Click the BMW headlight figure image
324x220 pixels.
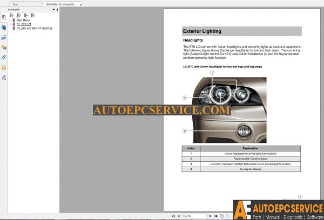(230, 110)
